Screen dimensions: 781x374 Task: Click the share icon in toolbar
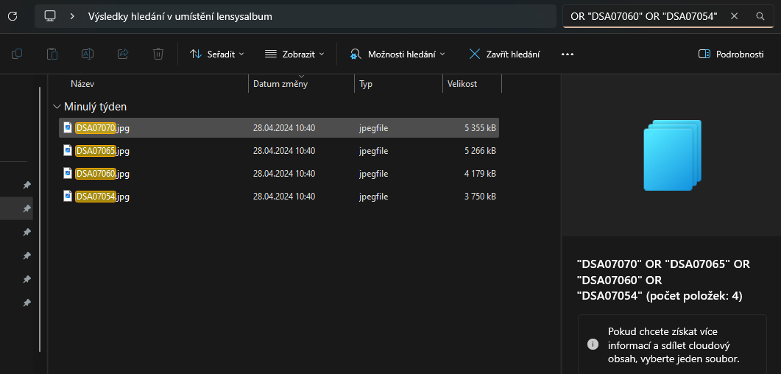(123, 54)
